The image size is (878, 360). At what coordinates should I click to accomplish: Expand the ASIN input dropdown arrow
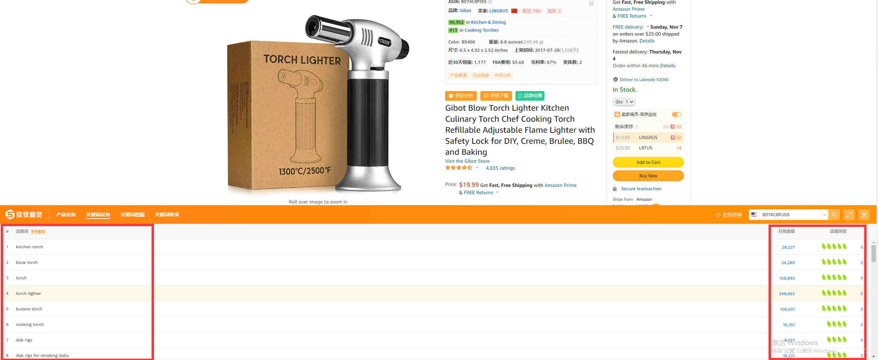(824, 214)
